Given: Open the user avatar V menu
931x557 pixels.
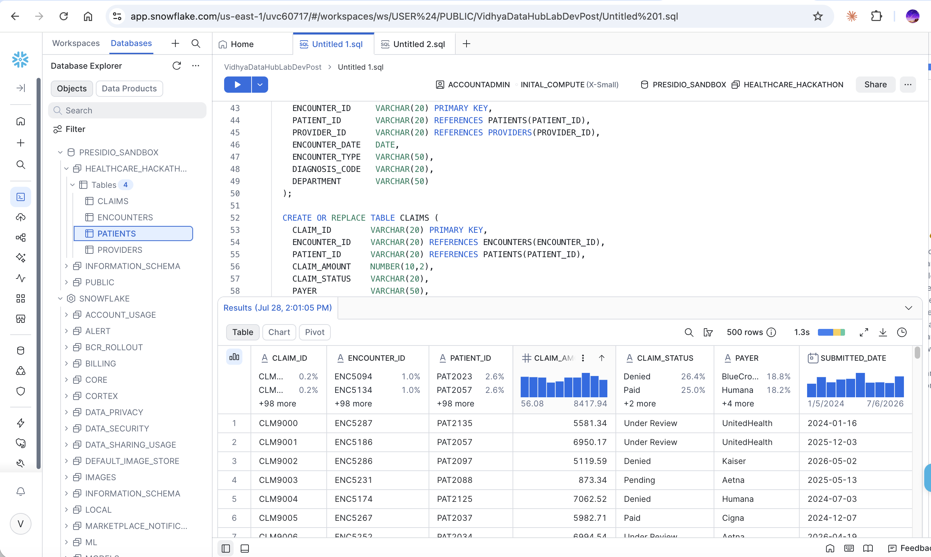Looking at the screenshot, I should pyautogui.click(x=21, y=524).
